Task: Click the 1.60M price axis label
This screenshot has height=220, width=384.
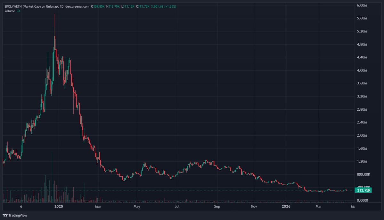Action: (362, 148)
